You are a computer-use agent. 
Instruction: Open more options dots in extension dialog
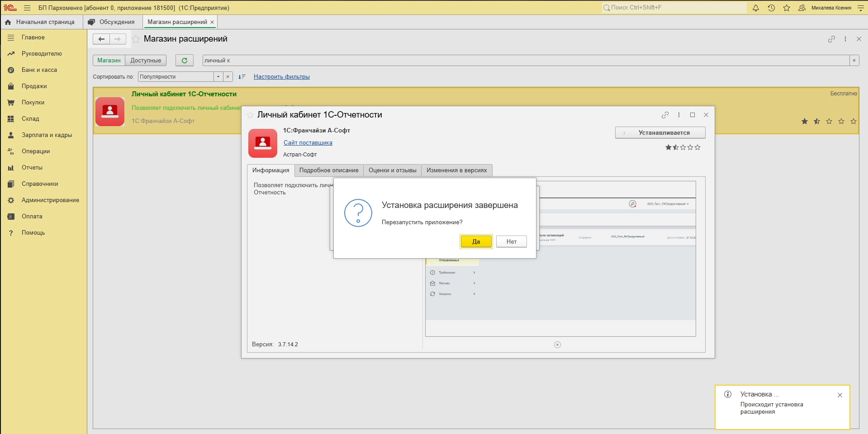point(679,115)
